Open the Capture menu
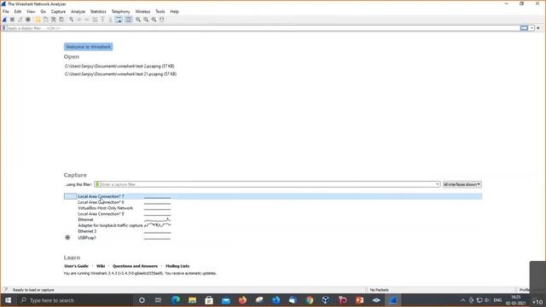546x307 pixels. point(58,11)
